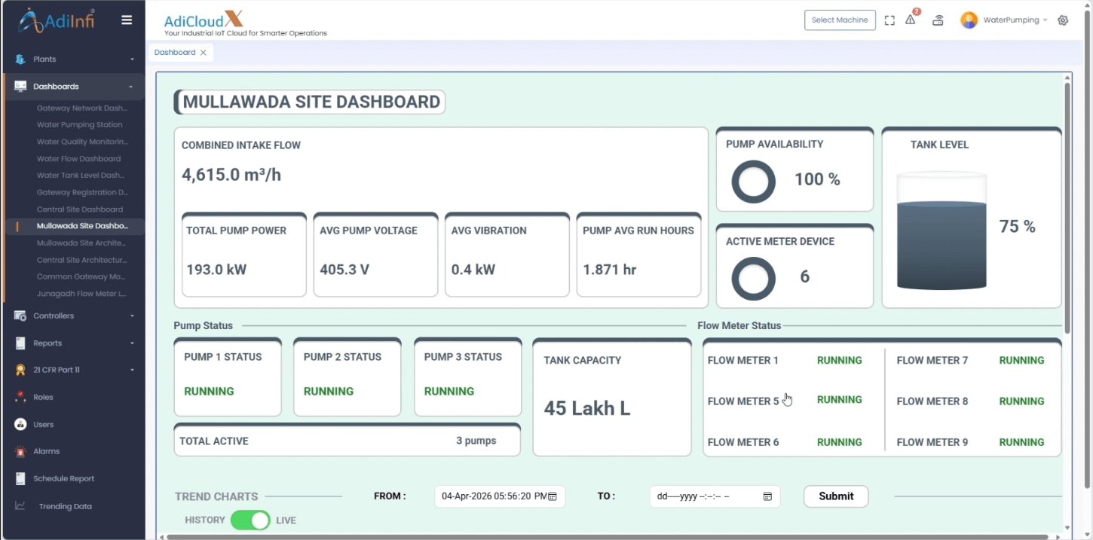This screenshot has width=1093, height=540.
Task: Close the Dashboard tab
Action: tap(203, 53)
